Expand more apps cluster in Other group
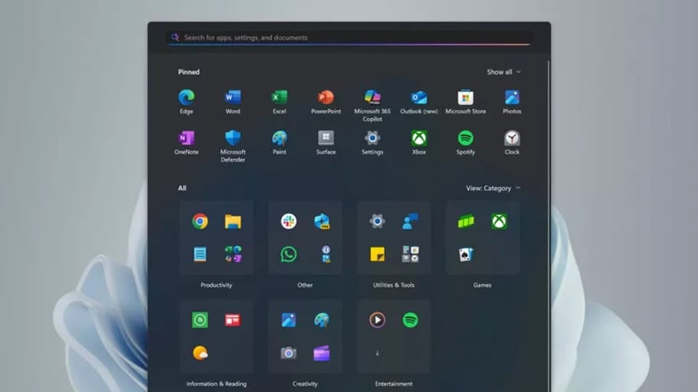The image size is (698, 392). (x=326, y=254)
